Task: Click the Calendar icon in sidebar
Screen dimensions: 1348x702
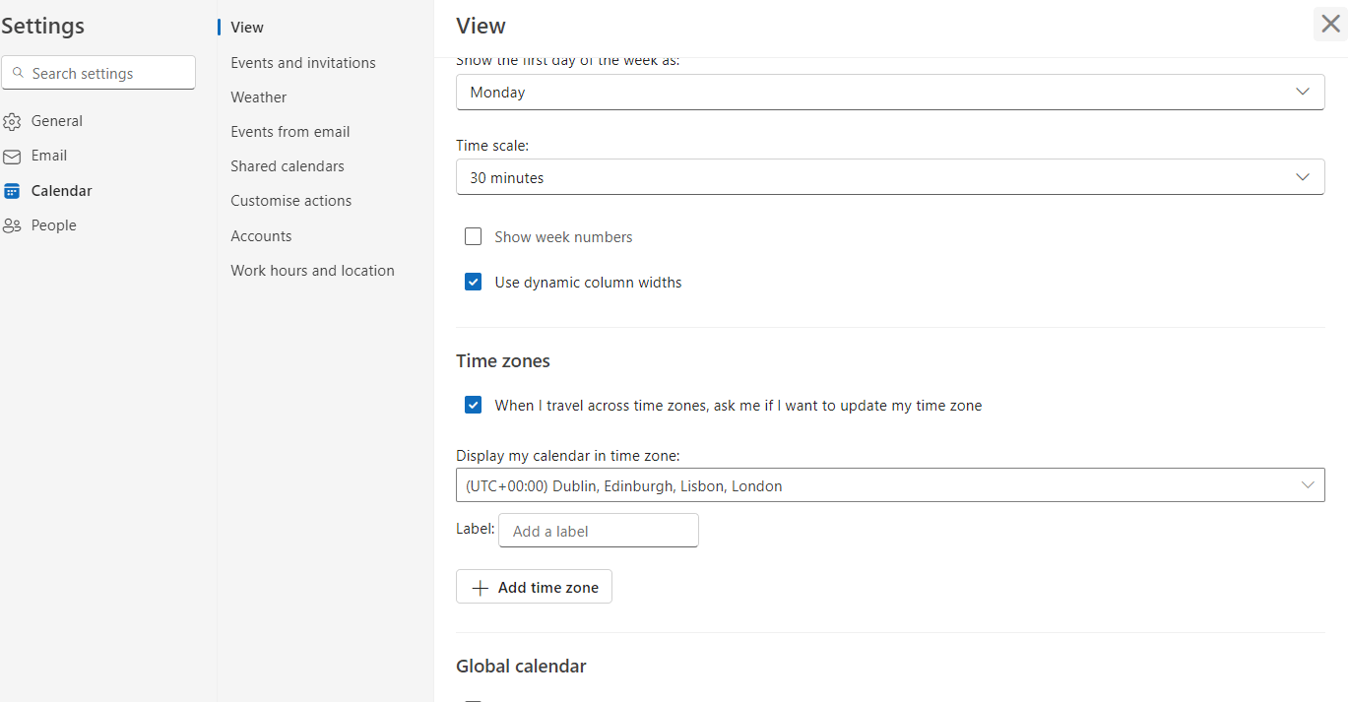Action: (12, 191)
